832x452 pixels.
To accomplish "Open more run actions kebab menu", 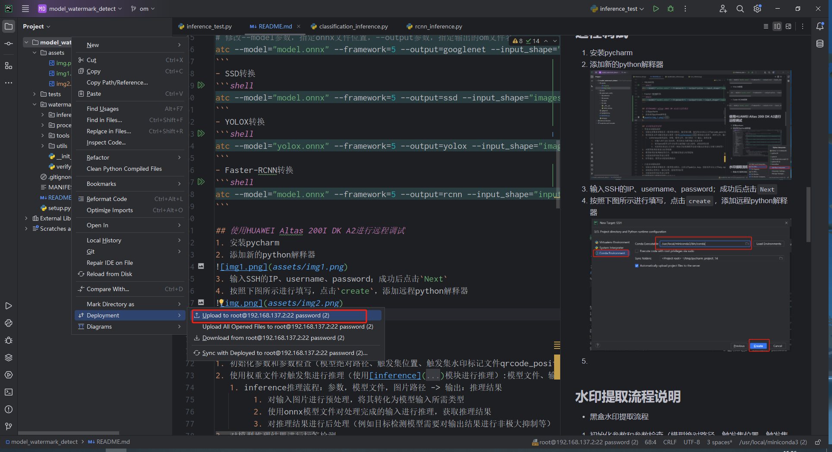I will (685, 9).
